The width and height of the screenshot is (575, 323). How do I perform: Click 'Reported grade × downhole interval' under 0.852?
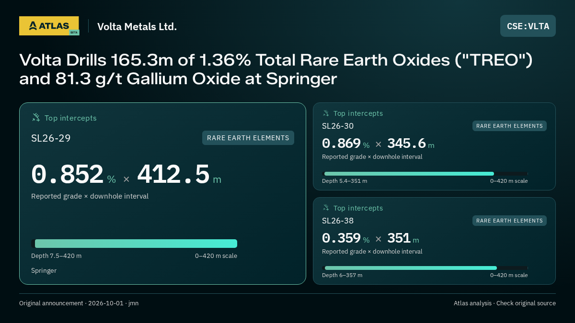pos(90,196)
